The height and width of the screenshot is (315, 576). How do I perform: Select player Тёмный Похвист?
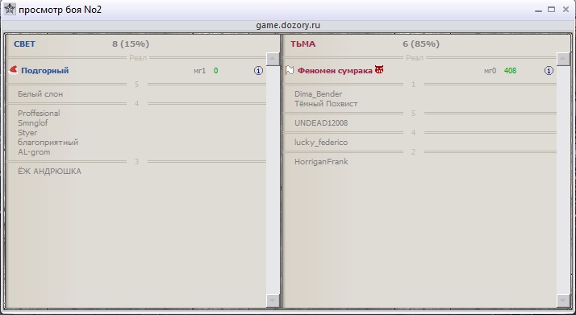326,104
